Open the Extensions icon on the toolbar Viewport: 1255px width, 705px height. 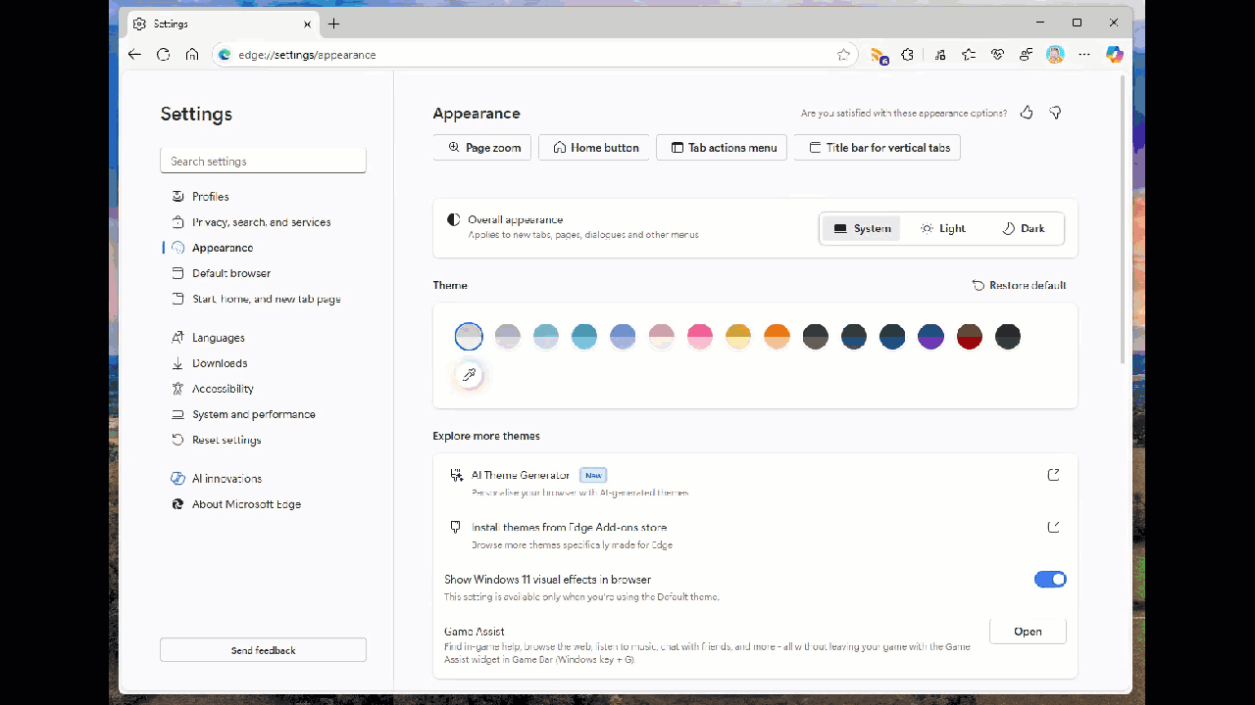point(907,55)
